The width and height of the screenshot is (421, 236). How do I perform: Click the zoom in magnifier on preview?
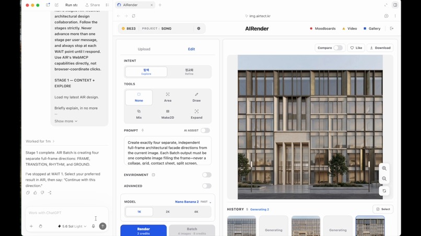coord(384,168)
